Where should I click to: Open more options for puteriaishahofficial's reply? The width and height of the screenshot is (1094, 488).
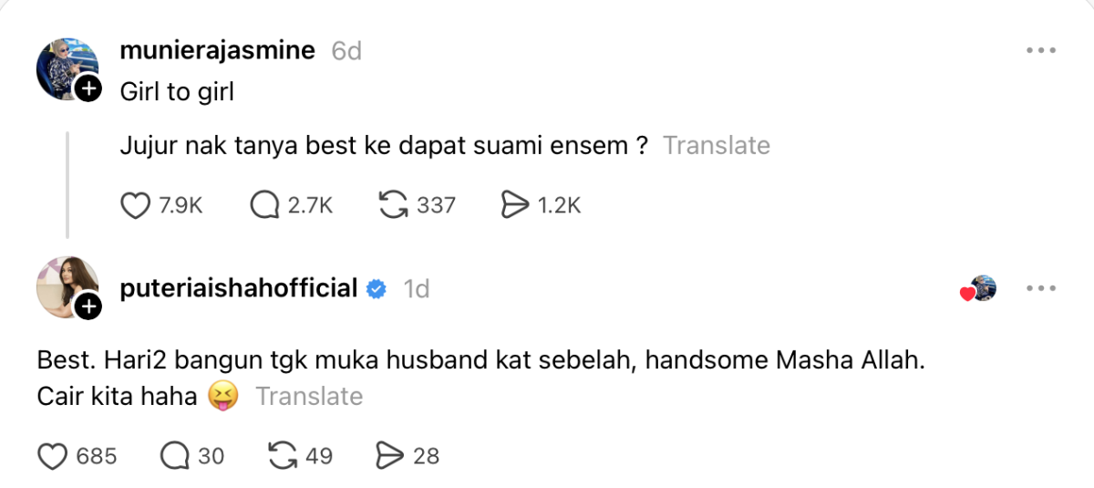click(1040, 289)
